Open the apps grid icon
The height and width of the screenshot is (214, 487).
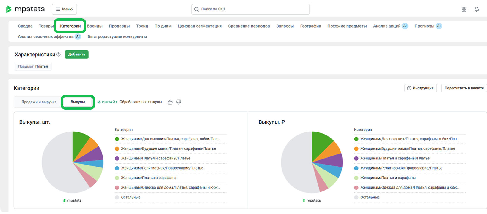tap(464, 9)
